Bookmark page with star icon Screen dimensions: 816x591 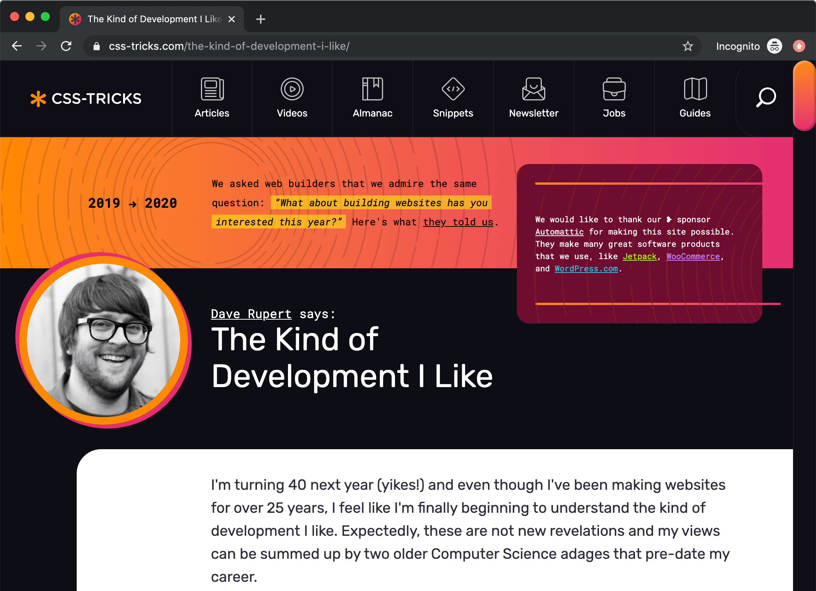(x=688, y=46)
